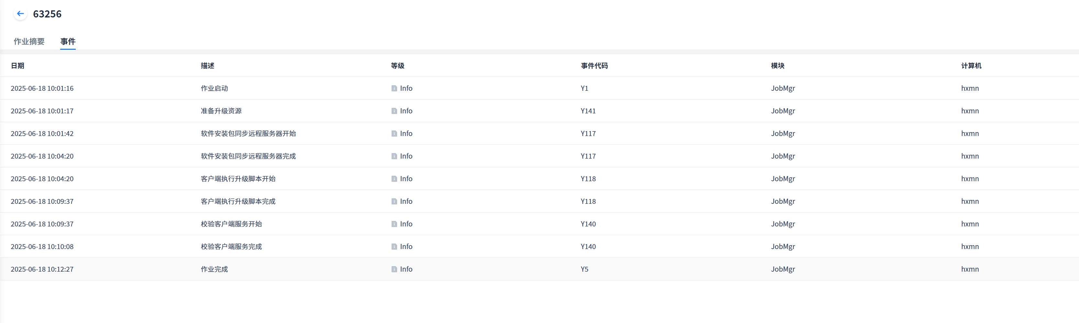Viewport: 1079px width, 323px height.
Task: Switch to the 作业摘要 tab
Action: point(29,41)
